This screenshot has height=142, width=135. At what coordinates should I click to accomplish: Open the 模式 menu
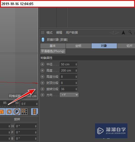click(x=49, y=33)
